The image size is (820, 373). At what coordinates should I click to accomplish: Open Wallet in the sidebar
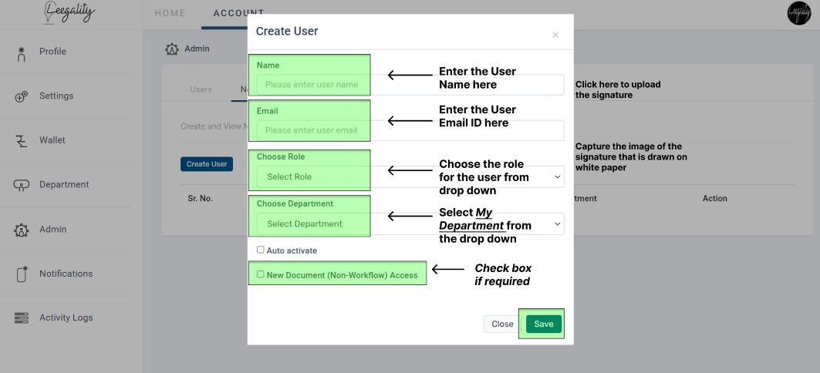click(52, 140)
